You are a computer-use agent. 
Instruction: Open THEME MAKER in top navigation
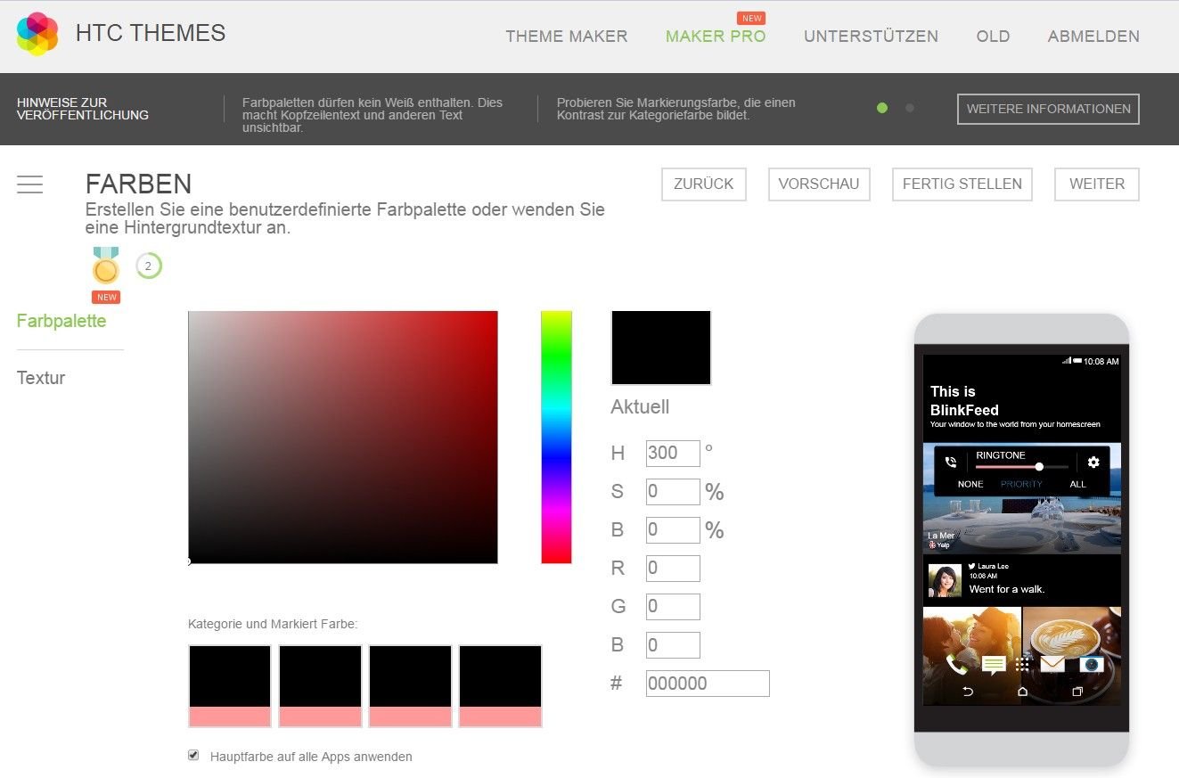[567, 37]
